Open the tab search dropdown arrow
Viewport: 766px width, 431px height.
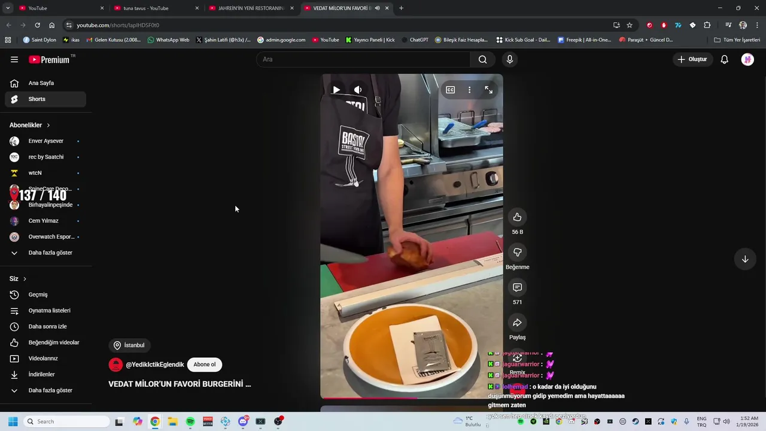tap(8, 8)
